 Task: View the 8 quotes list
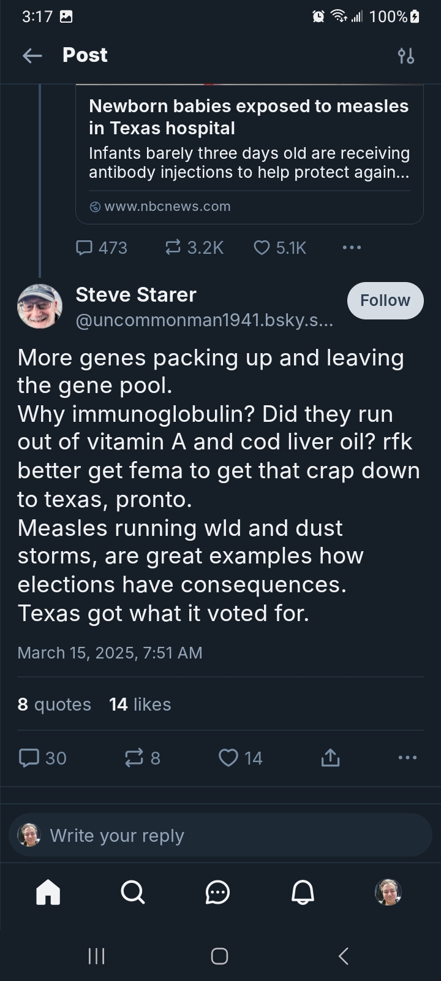click(x=54, y=704)
